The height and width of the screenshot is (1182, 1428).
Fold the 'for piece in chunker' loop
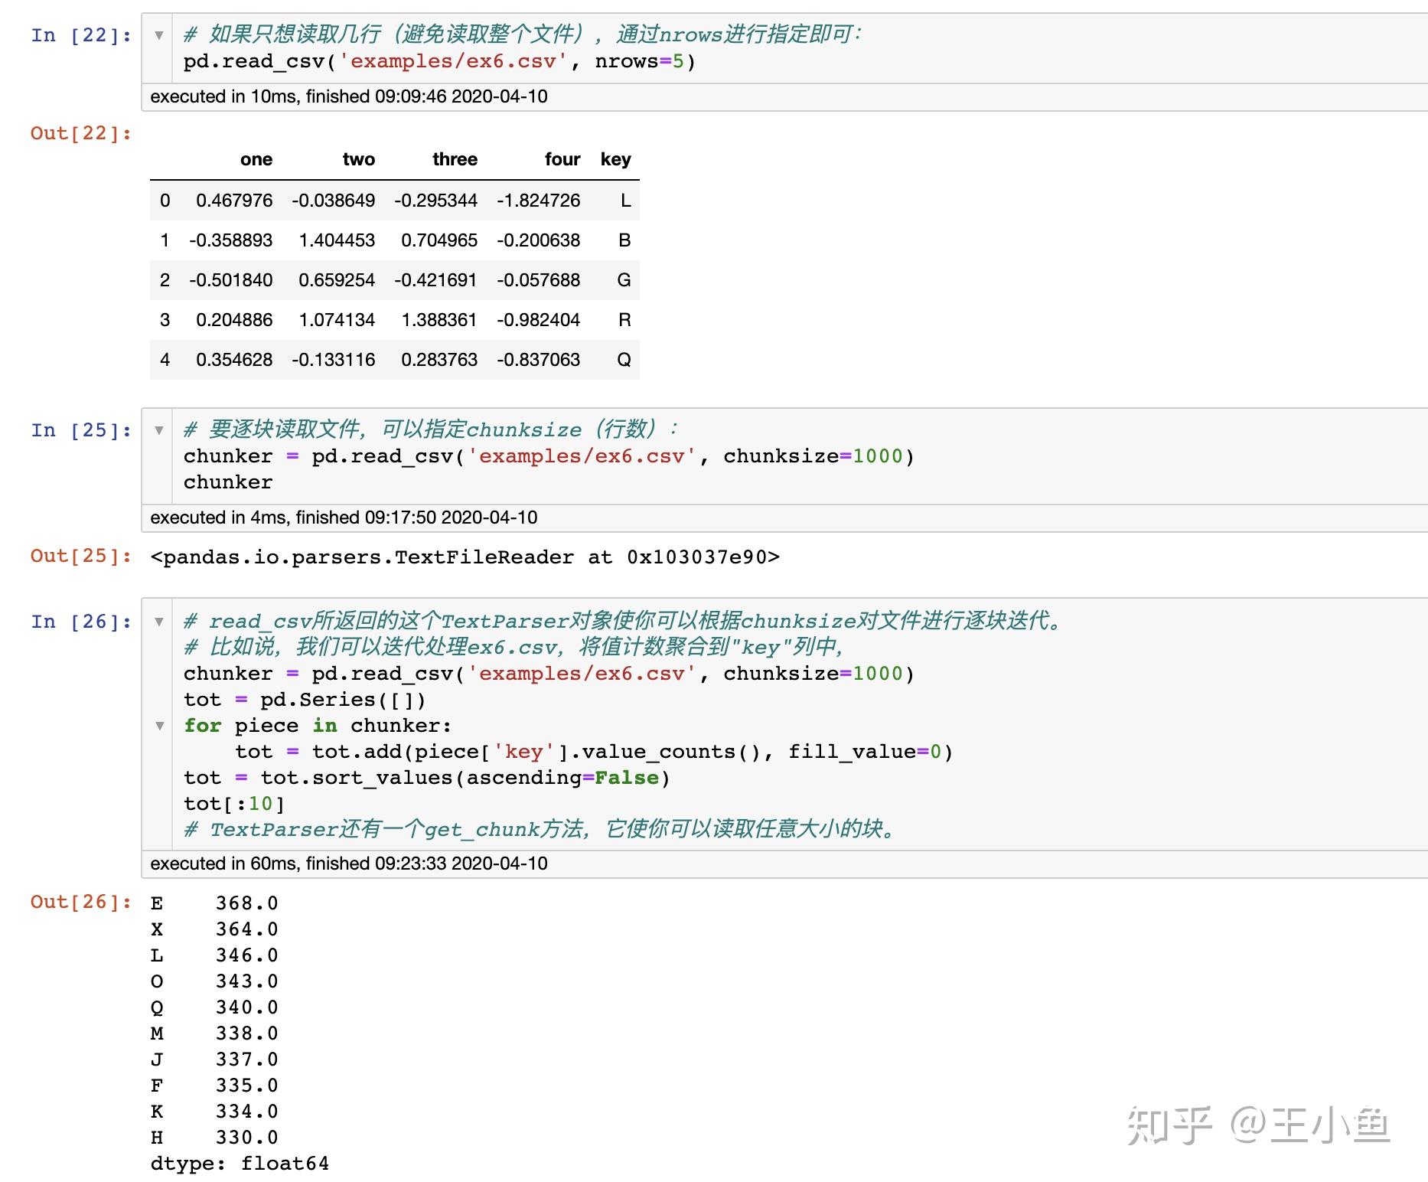pyautogui.click(x=159, y=726)
